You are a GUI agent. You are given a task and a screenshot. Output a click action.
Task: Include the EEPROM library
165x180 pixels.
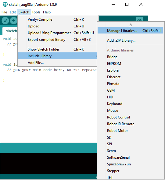pos(130,64)
